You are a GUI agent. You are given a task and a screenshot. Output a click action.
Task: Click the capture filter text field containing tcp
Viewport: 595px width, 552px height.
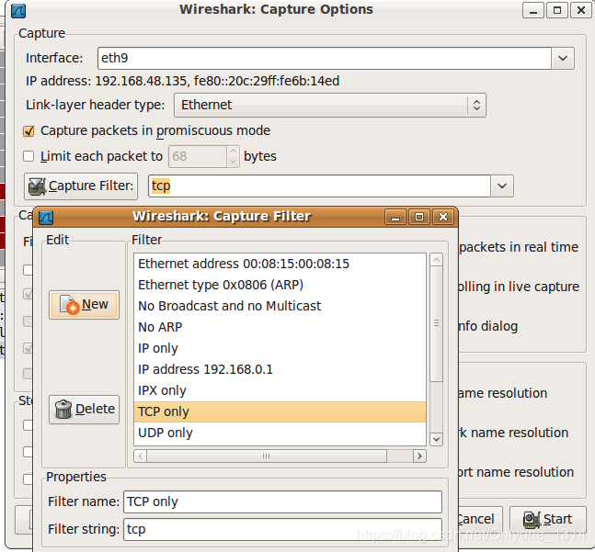(319, 186)
